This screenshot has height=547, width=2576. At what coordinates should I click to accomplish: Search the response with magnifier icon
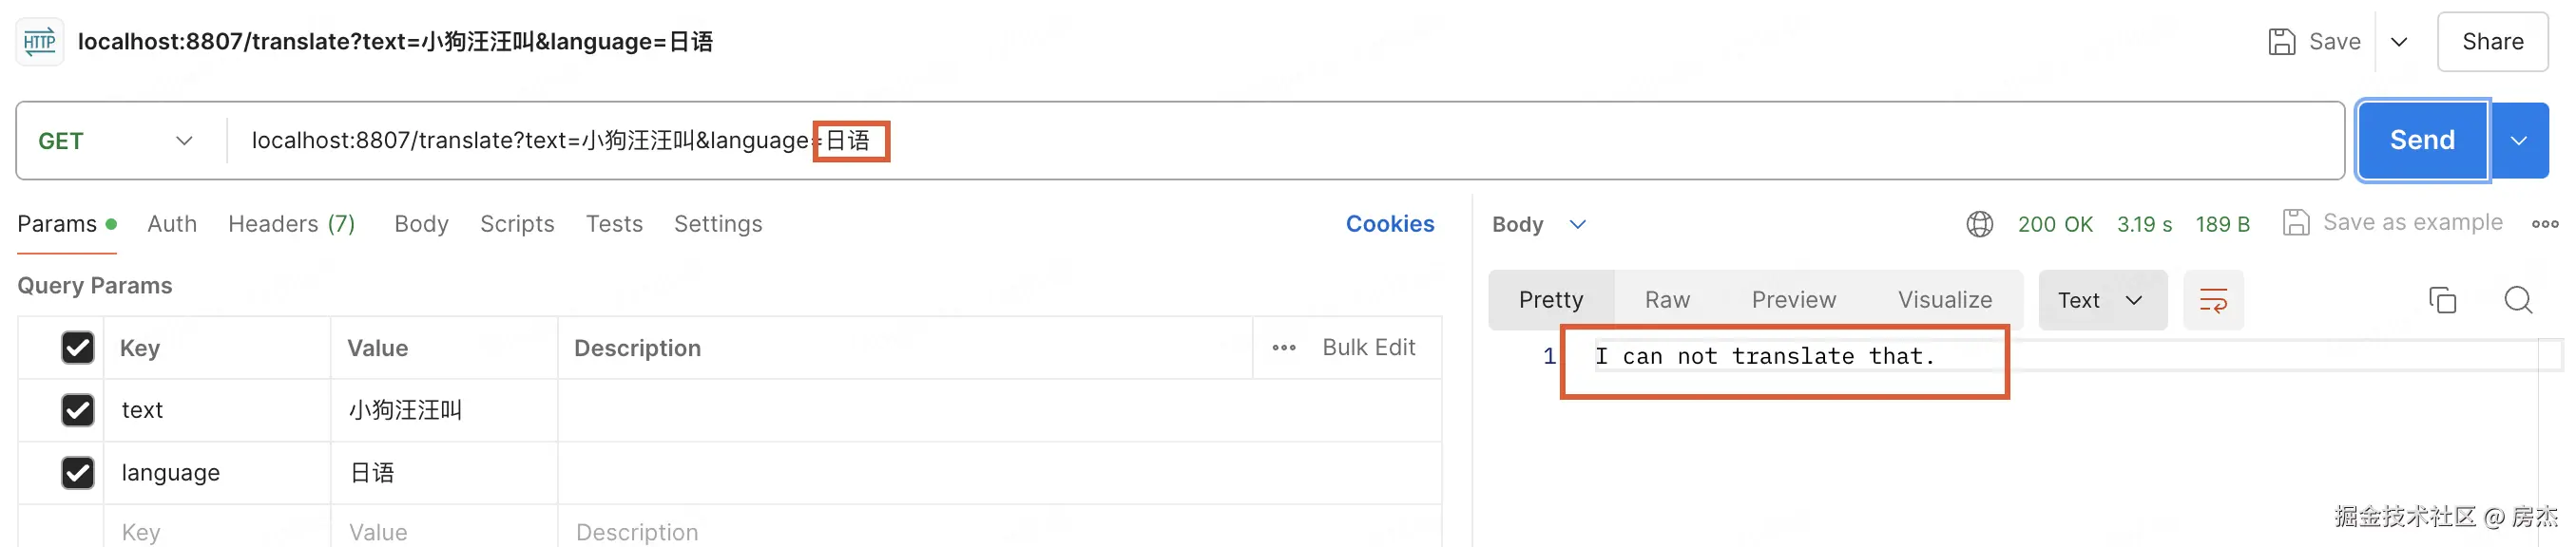point(2518,300)
